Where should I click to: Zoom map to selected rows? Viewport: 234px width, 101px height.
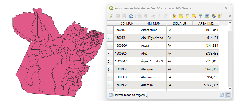coord(220,16)
